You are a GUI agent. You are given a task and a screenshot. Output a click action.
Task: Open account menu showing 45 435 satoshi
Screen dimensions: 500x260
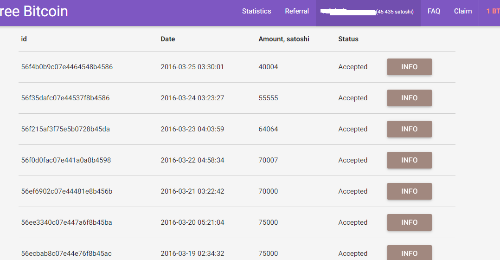point(368,12)
